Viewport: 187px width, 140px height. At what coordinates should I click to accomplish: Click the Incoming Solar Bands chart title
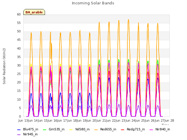[x=93, y=3]
